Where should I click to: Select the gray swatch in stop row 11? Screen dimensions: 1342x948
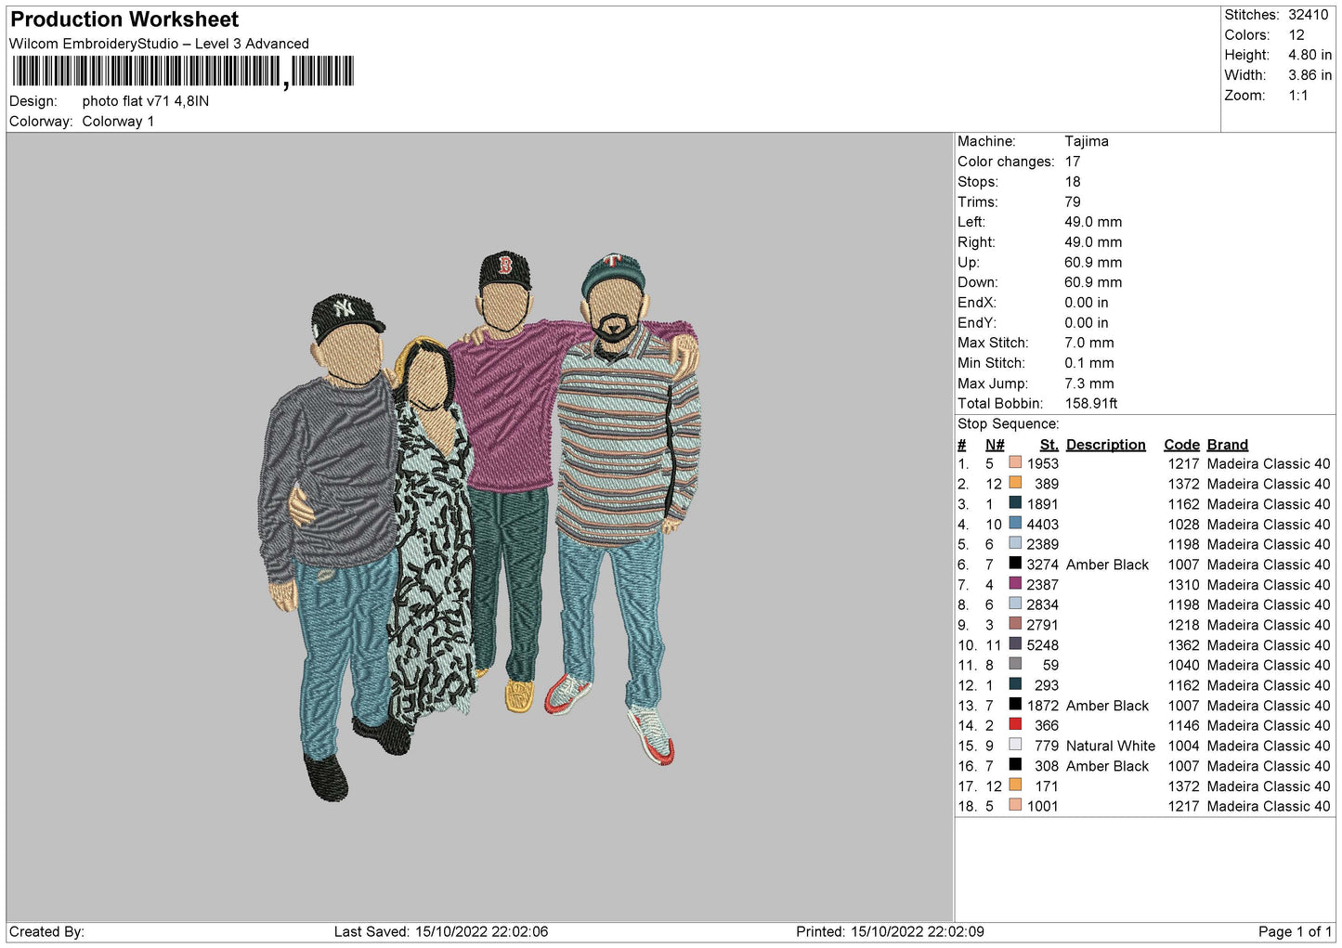1015,664
